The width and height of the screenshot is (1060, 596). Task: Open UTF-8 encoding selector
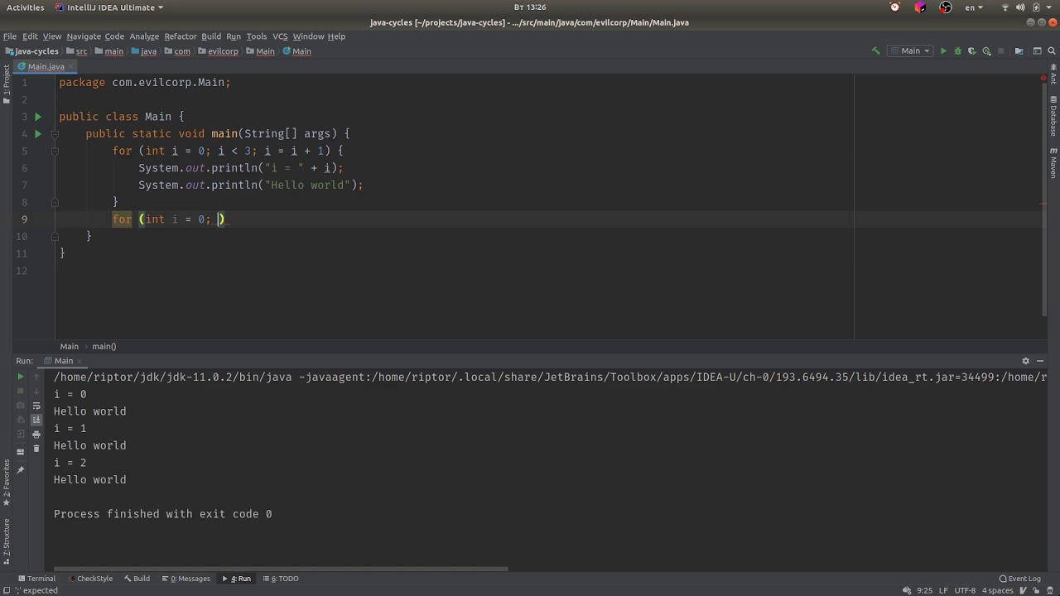[x=964, y=590]
